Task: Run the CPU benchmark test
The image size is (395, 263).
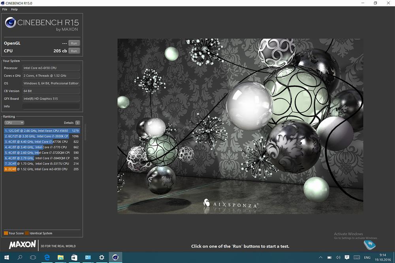Action: [74, 51]
